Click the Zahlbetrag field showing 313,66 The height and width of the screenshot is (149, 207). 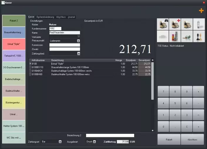coord(123,142)
